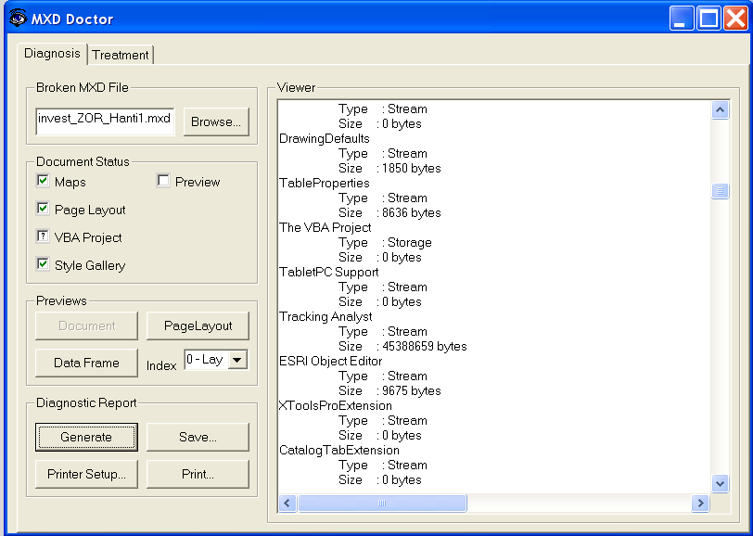Save the diagnostic report
Screen dimensions: 753x536
coord(198,437)
